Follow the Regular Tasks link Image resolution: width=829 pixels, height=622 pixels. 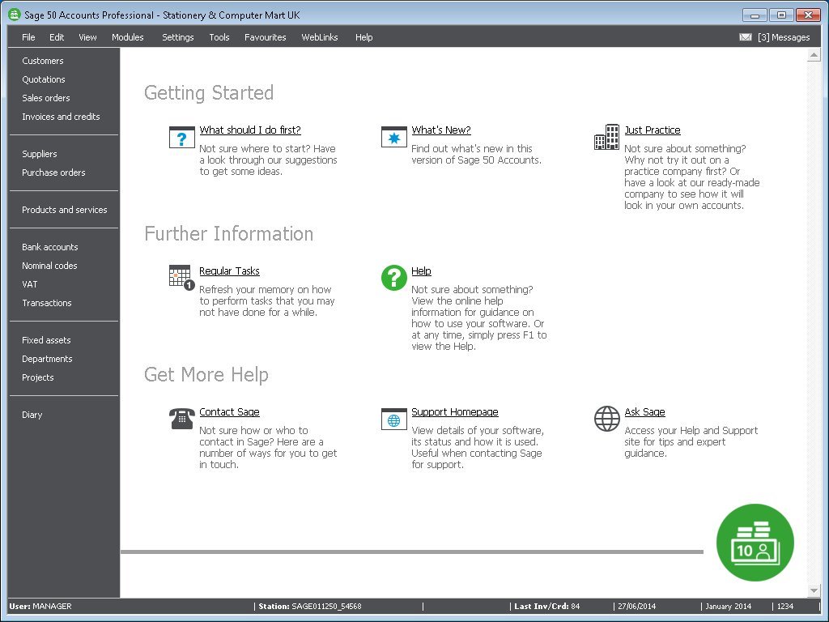[x=229, y=271]
